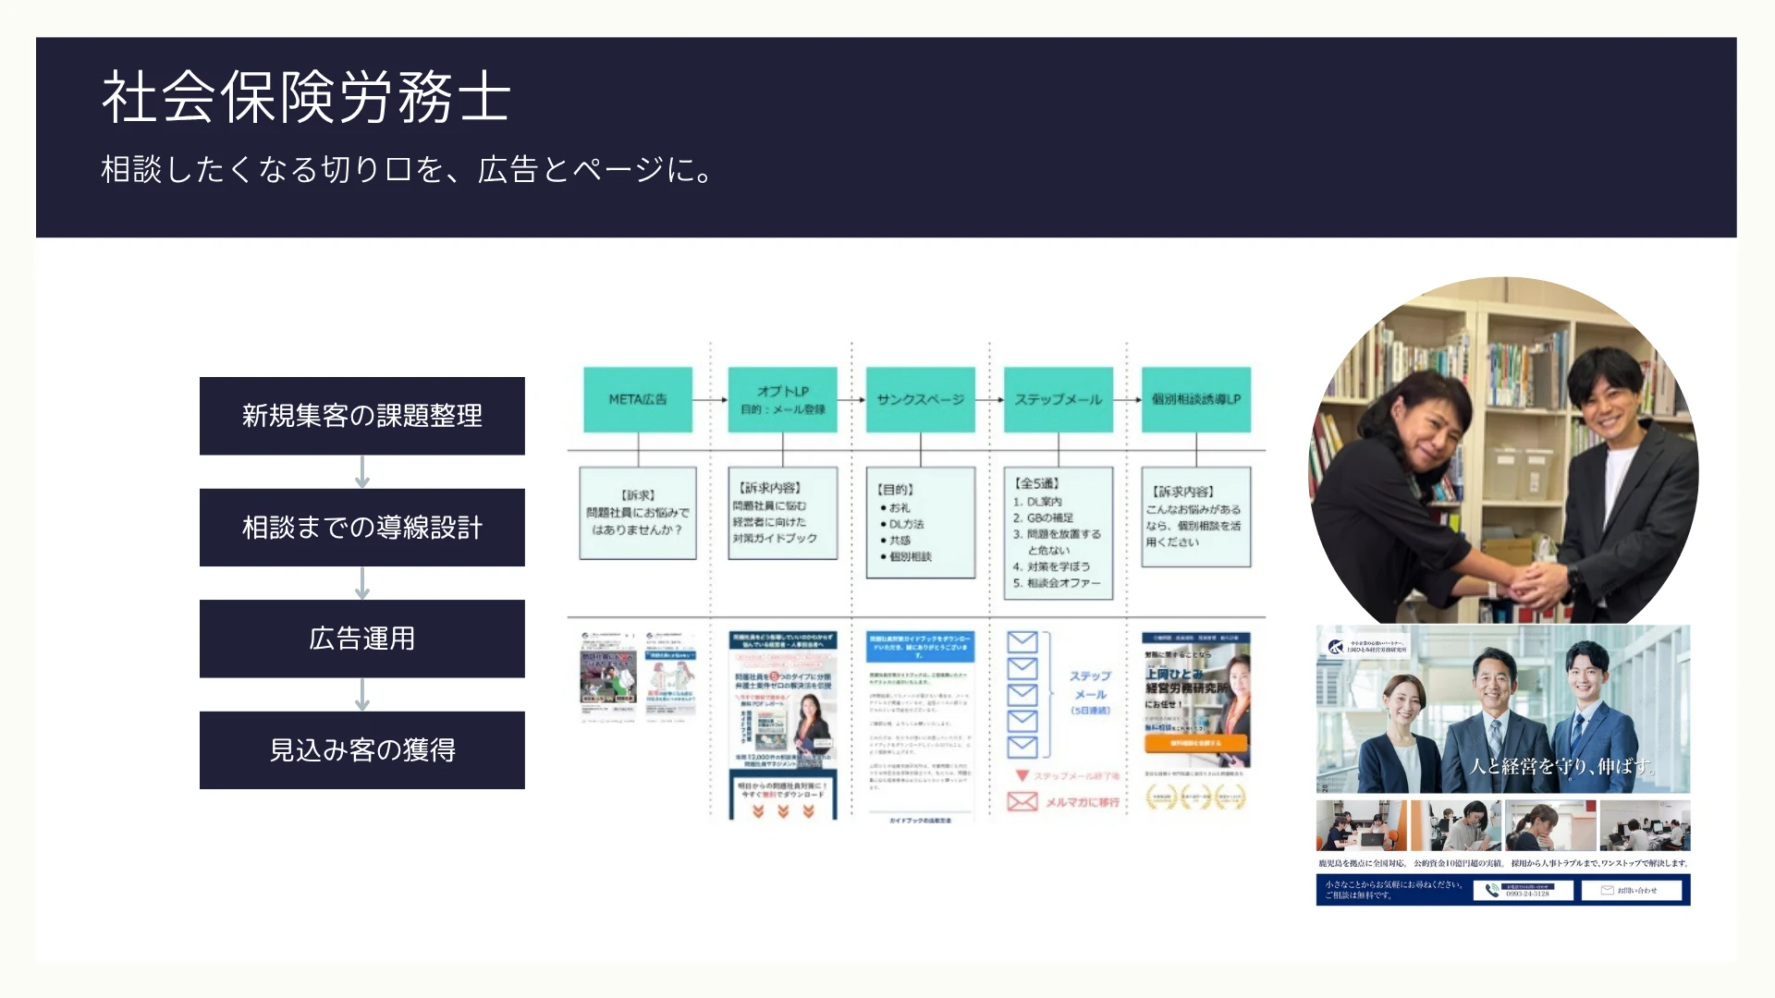
Task: Click the caption starting 鹿児島を拠点に全国対応
Action: [x=1503, y=863]
